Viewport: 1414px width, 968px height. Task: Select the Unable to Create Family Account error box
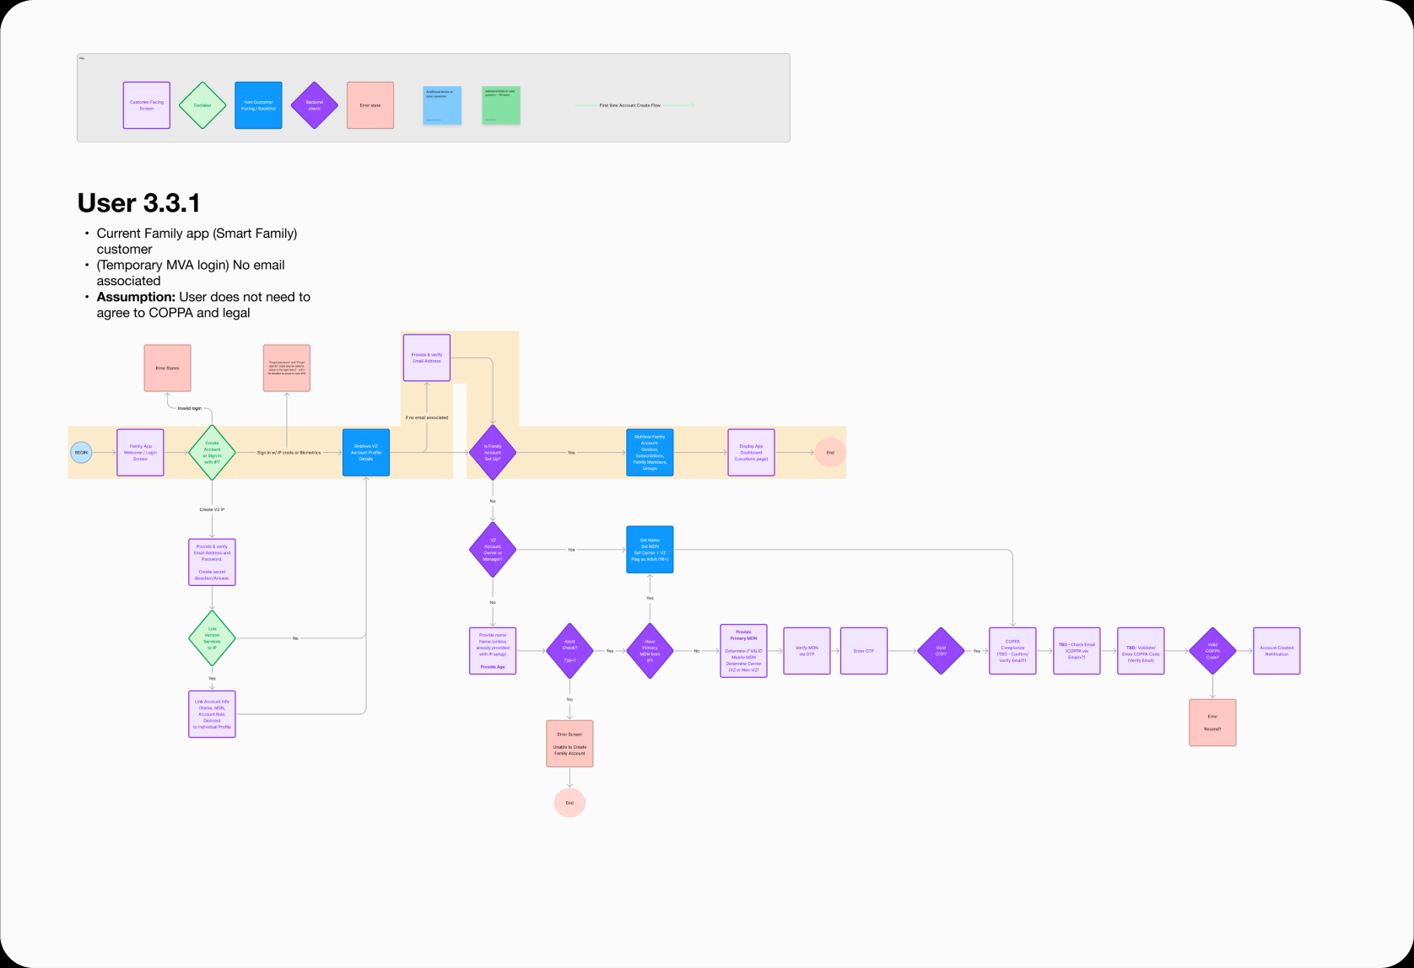coord(569,744)
